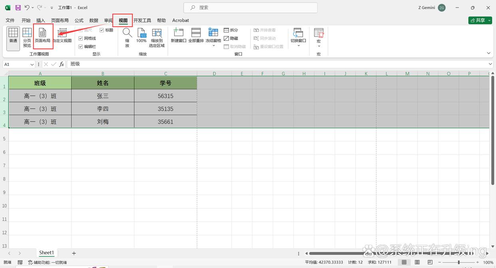Select the Sheet1 tab
Image resolution: width=496 pixels, height=268 pixels.
[46, 253]
